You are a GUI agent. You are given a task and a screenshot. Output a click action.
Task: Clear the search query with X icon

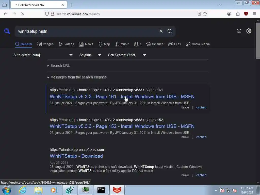(x=161, y=31)
